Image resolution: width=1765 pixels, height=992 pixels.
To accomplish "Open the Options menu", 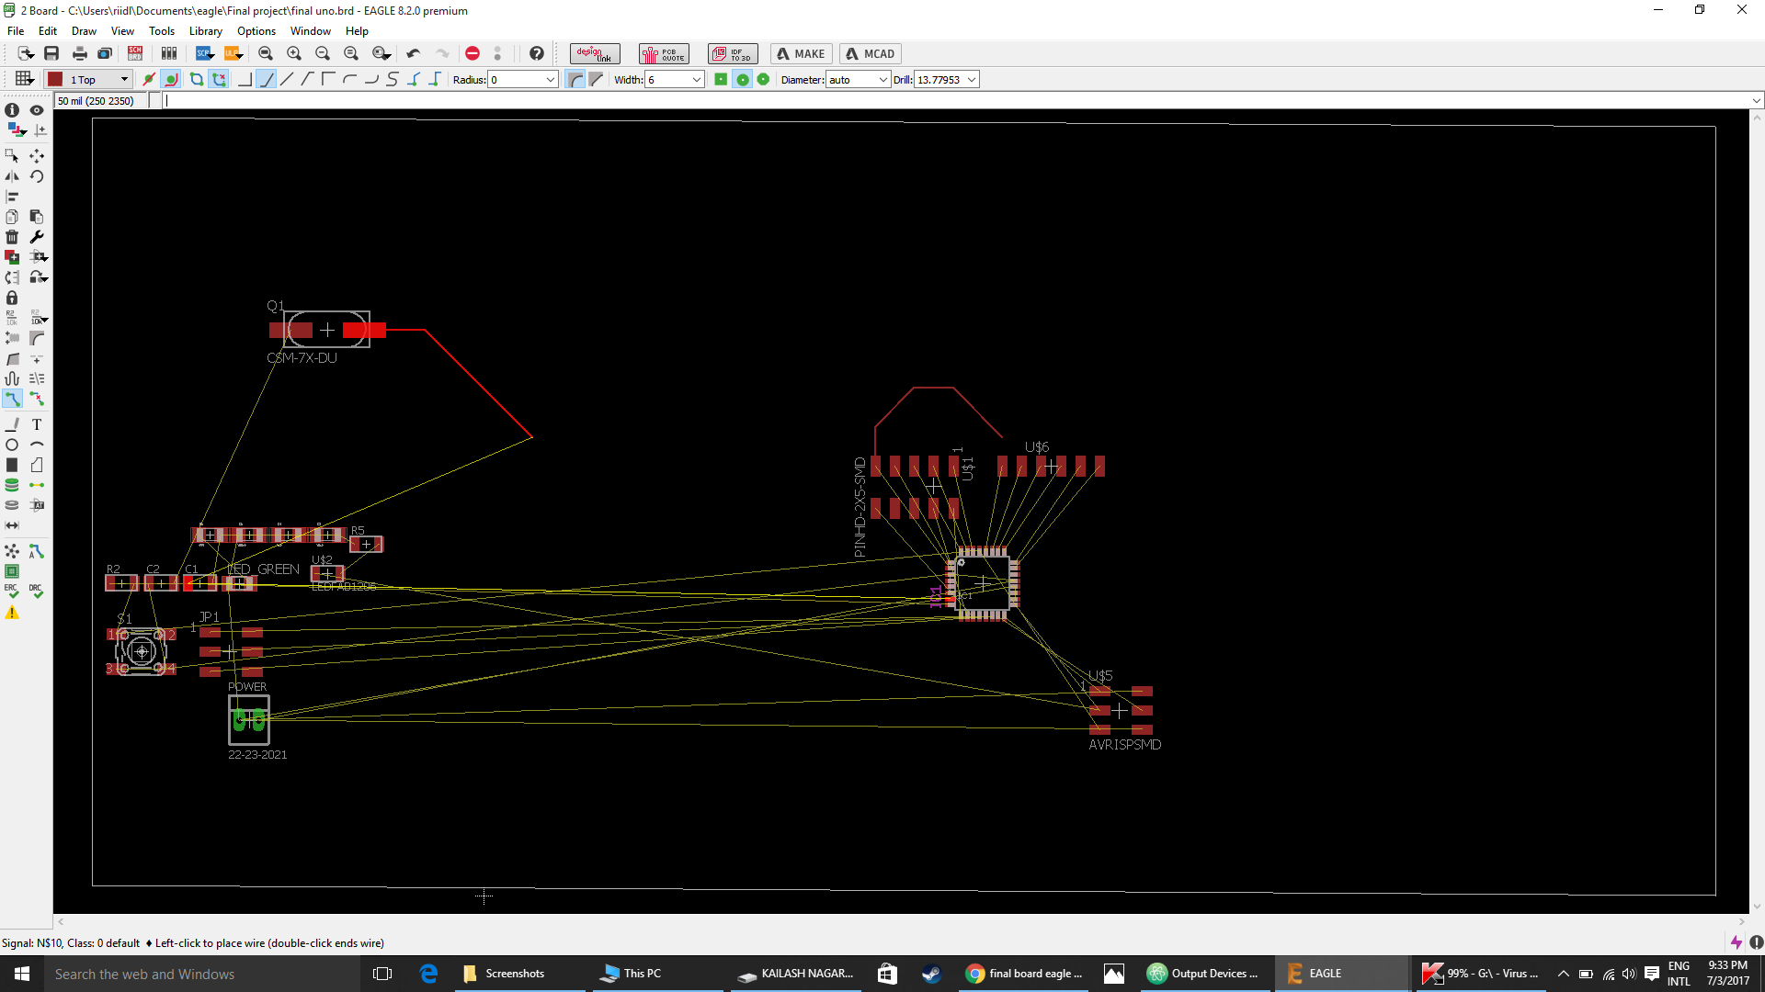I will [x=256, y=31].
